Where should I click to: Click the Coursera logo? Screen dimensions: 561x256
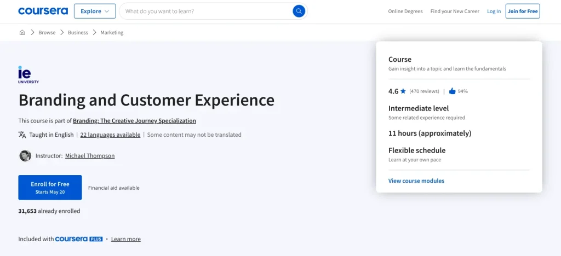click(x=43, y=11)
